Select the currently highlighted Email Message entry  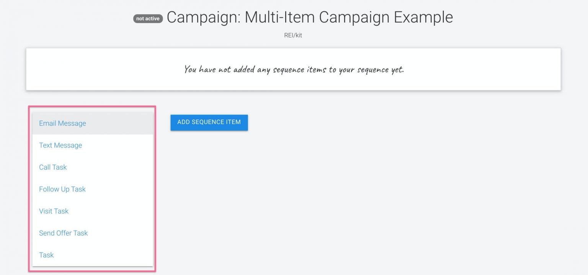(62, 123)
